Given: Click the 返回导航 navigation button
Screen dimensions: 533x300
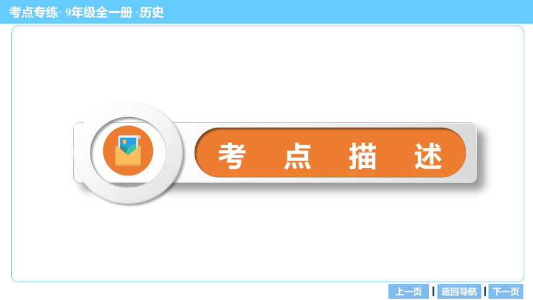Looking at the screenshot, I should 459,291.
